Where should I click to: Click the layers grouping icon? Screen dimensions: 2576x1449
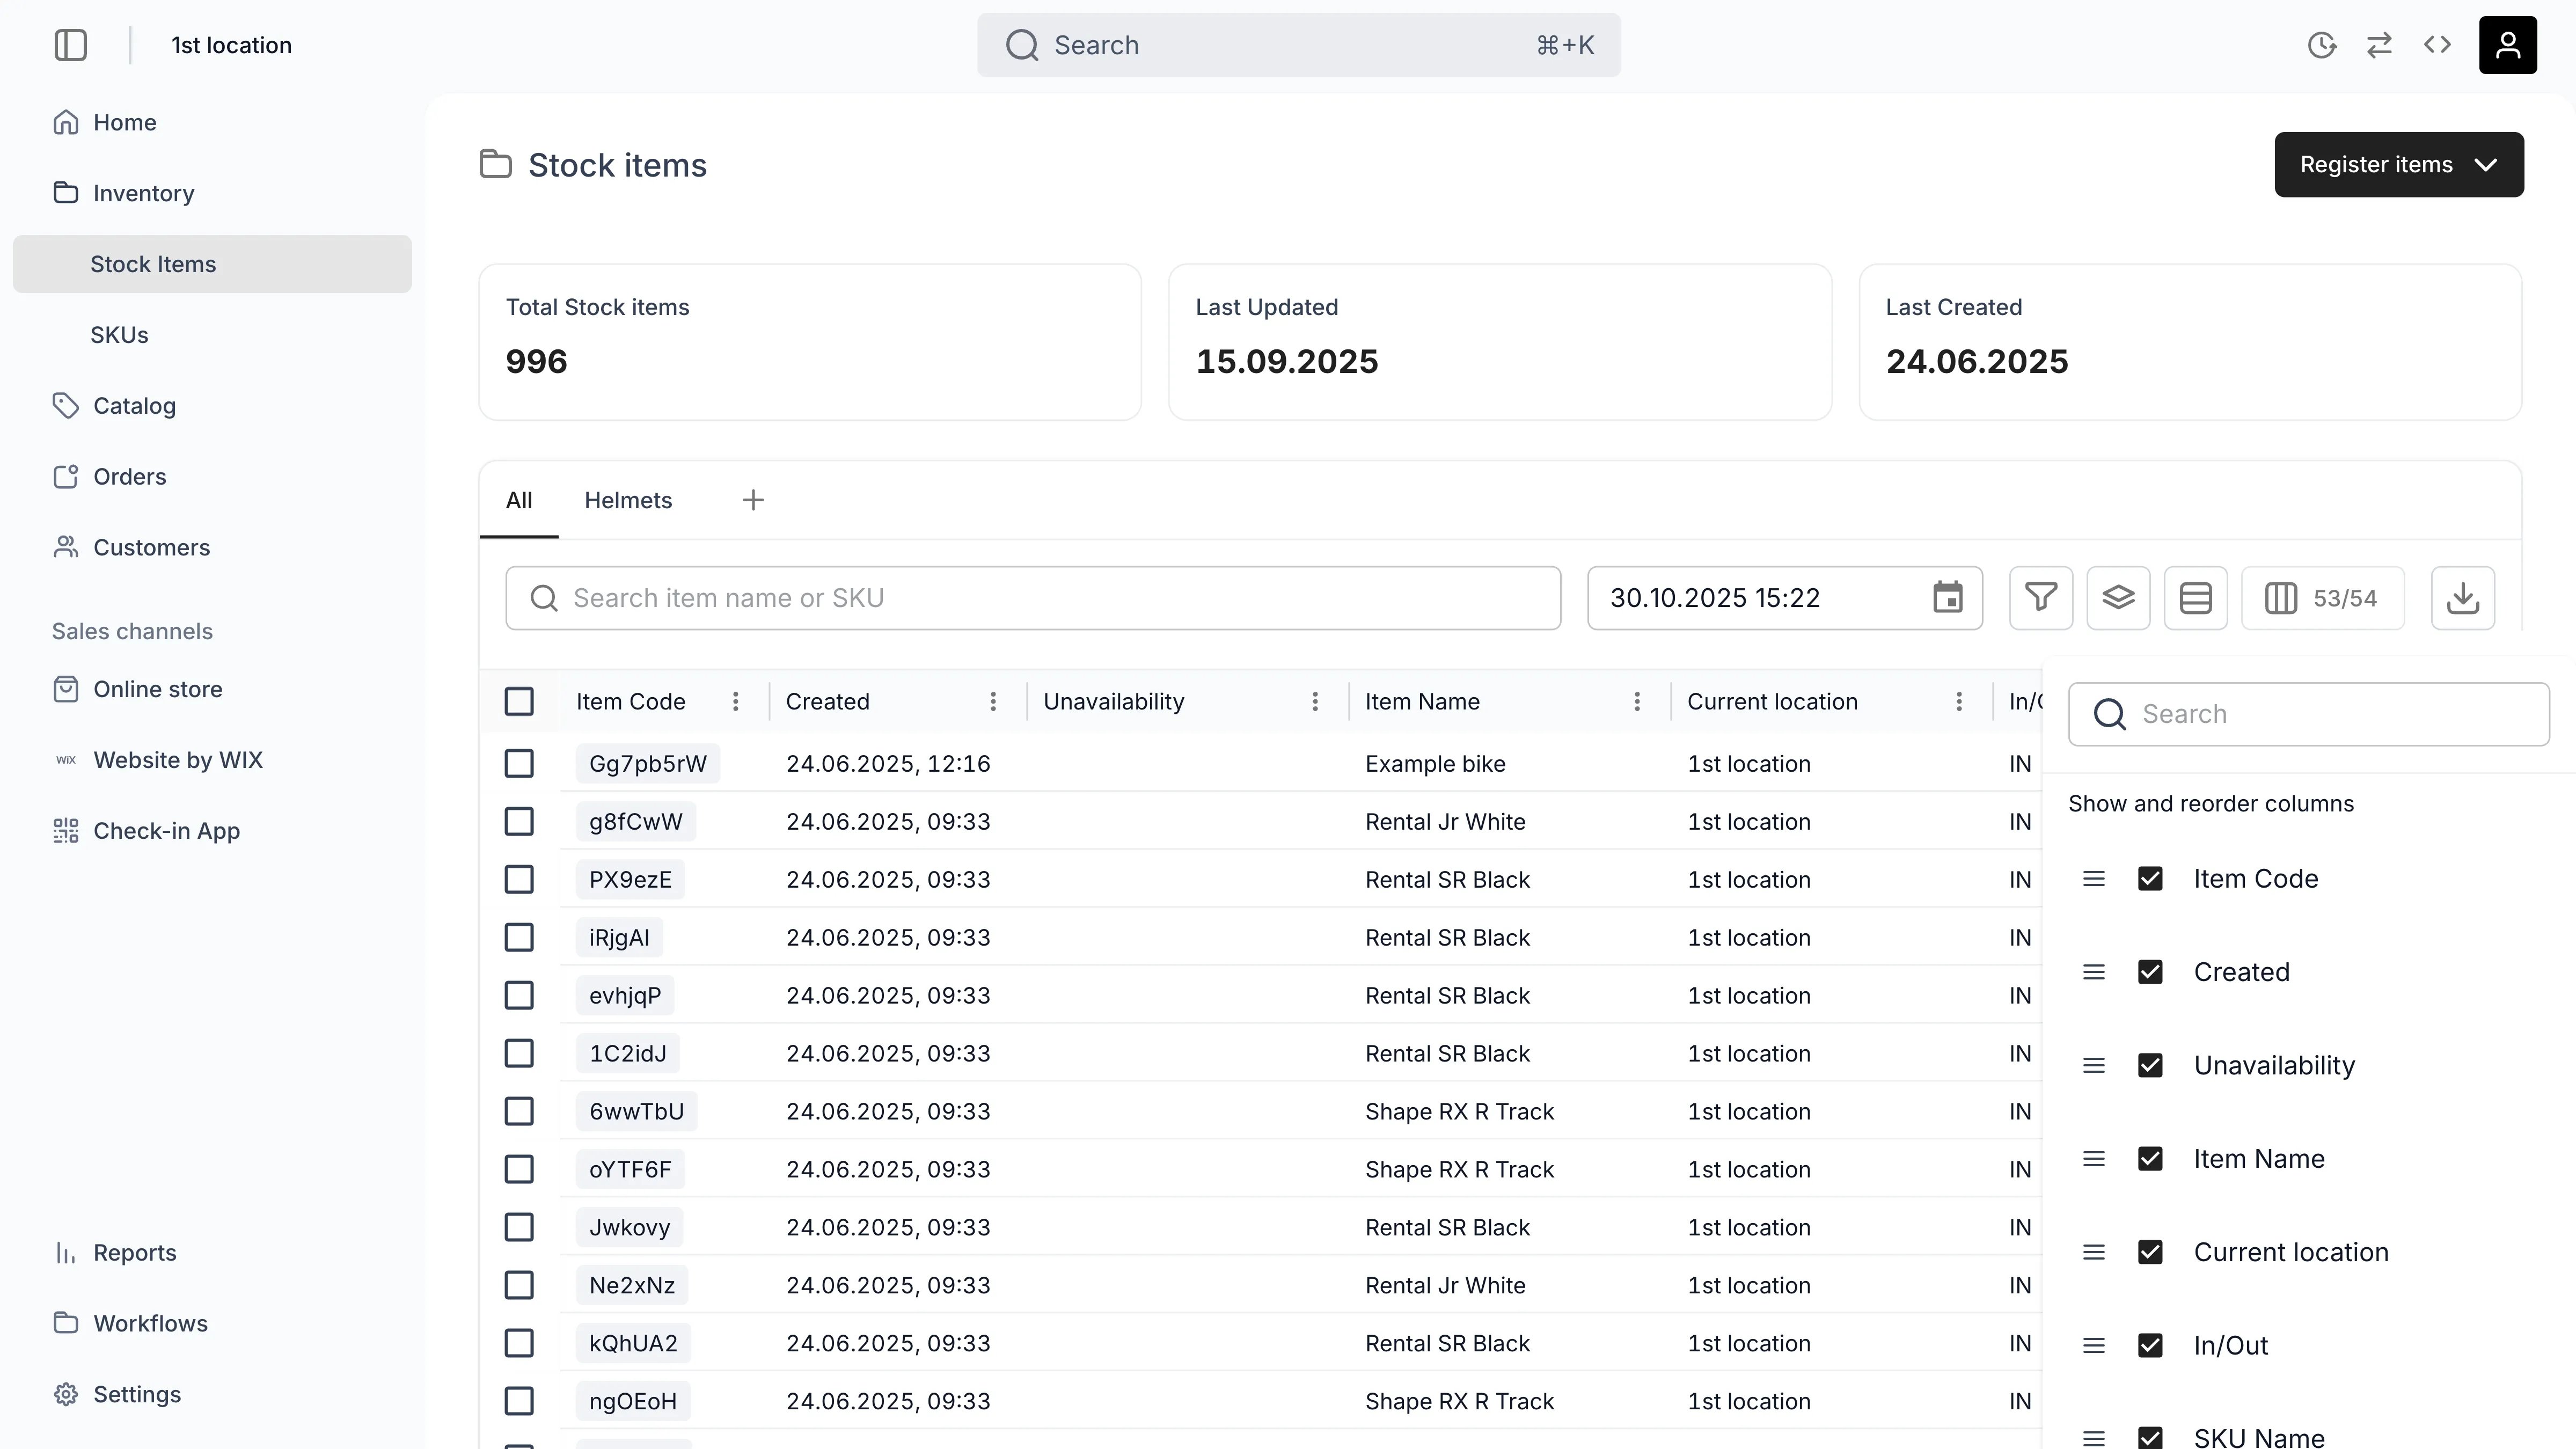tap(2118, 598)
